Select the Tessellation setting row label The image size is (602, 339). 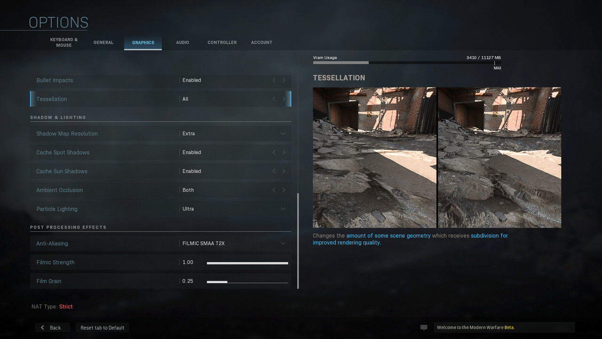[52, 99]
